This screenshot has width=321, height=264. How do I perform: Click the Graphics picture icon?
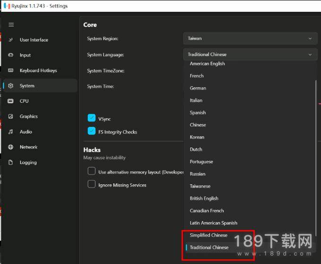[x=11, y=116]
